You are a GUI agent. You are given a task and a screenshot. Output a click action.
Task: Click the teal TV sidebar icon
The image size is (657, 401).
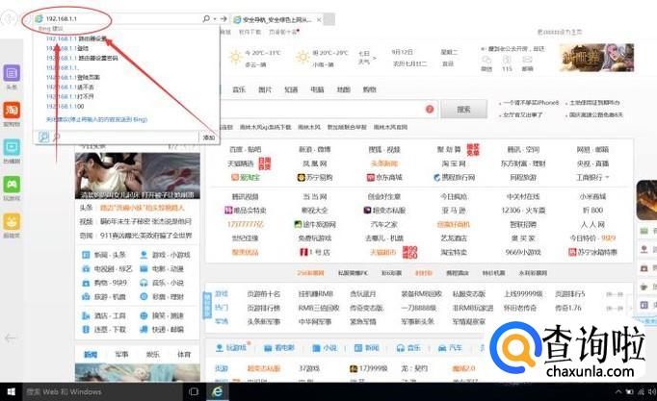(12, 147)
